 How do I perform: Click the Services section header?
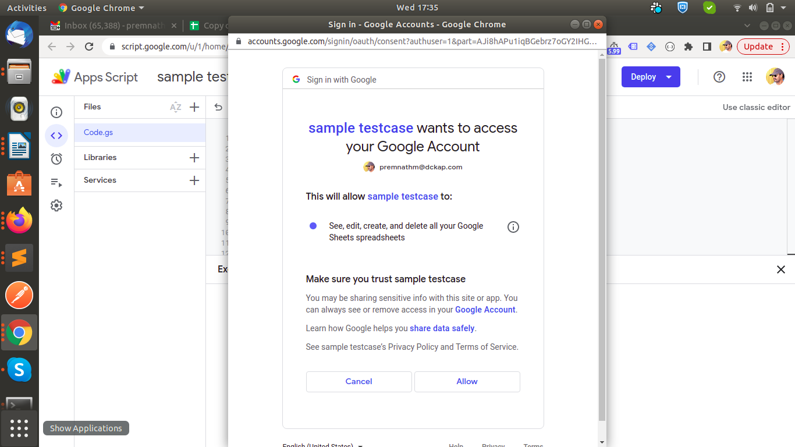(100, 180)
